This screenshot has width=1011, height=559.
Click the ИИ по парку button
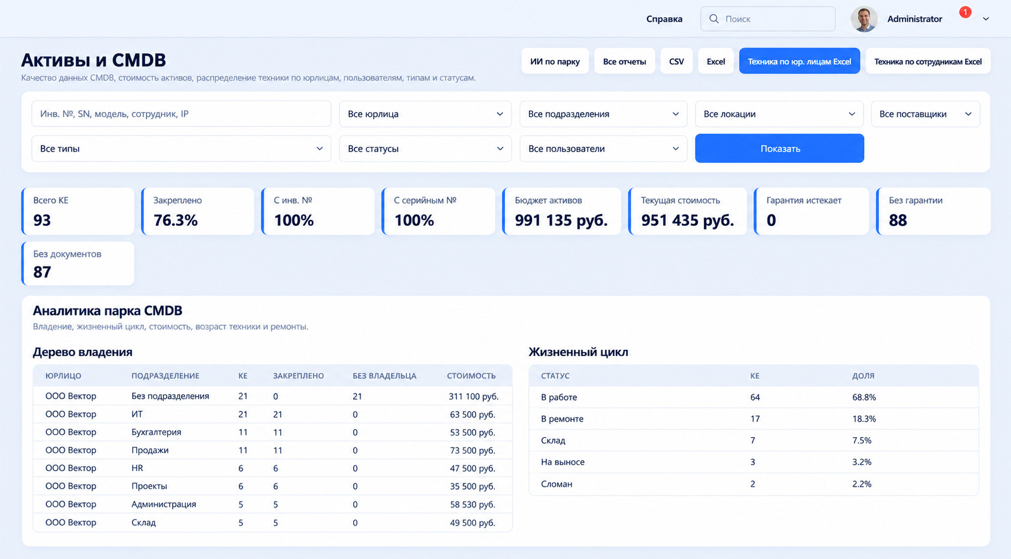(x=555, y=61)
